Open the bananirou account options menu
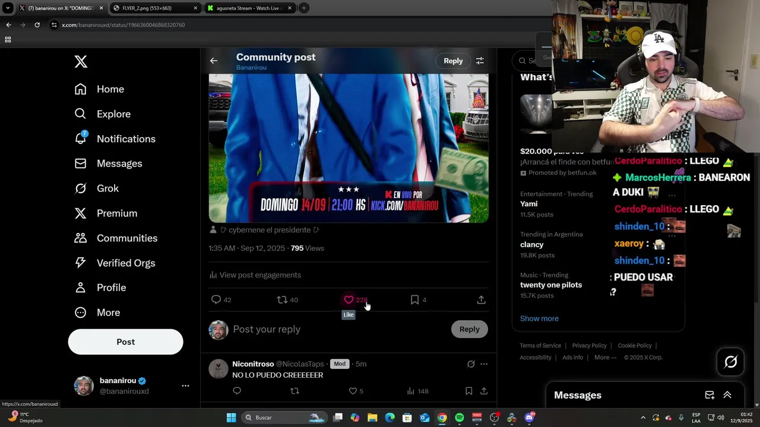This screenshot has height=427, width=760. [185, 385]
